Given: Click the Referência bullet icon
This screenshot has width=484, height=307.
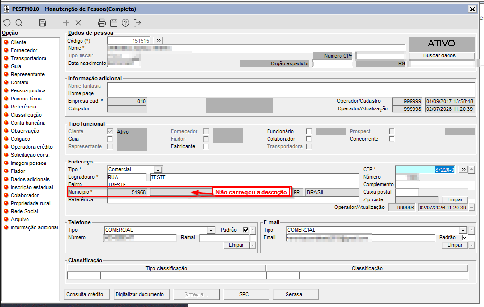Looking at the screenshot, I should click(6, 106).
